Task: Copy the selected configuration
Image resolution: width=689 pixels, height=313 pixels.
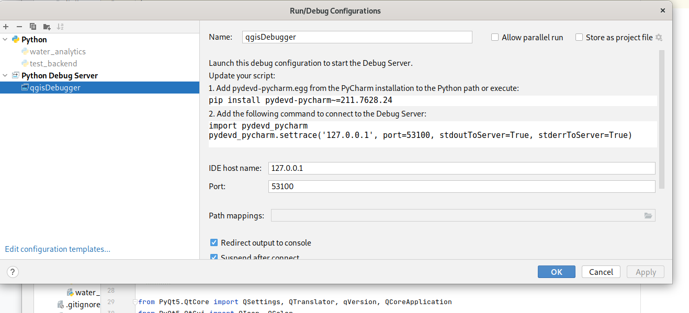Action: (x=33, y=27)
